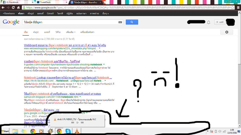Open the Webboard สอบถาม ปัญหา notebook result

coord(65,45)
